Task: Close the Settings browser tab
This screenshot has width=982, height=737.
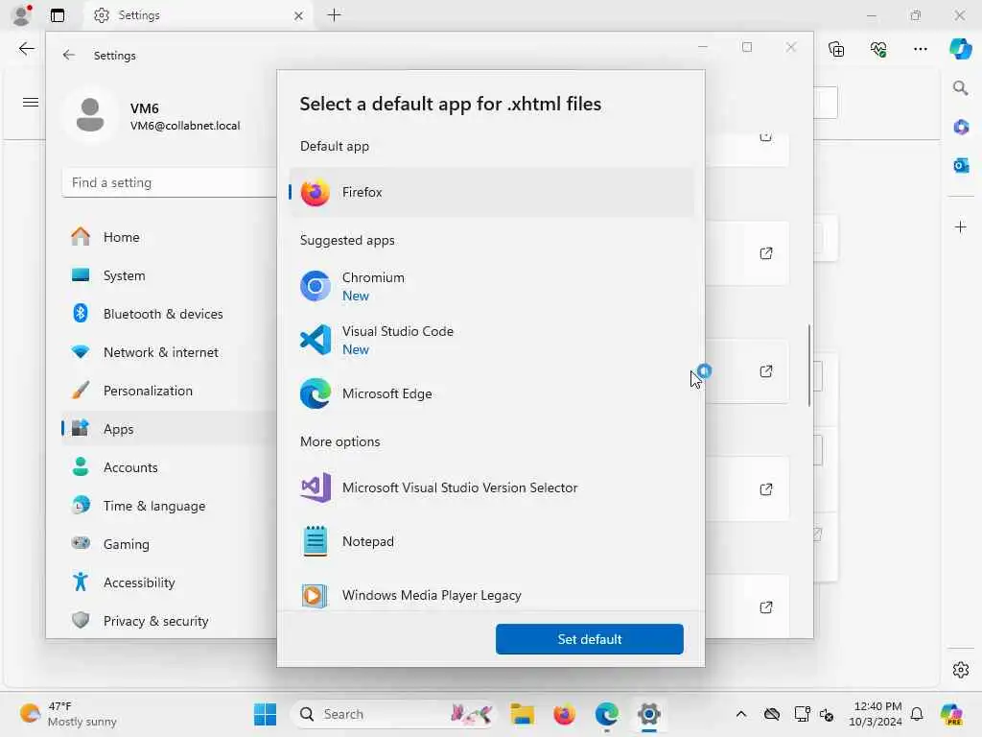Action: tap(299, 15)
